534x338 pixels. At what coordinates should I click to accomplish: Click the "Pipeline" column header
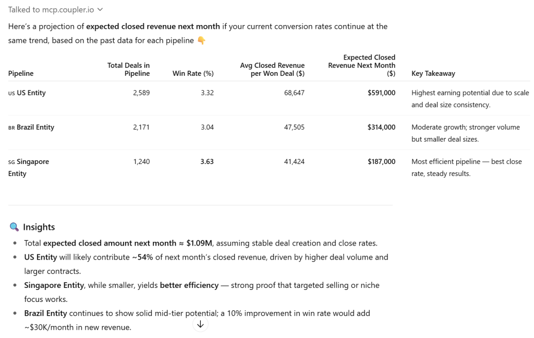(x=21, y=74)
